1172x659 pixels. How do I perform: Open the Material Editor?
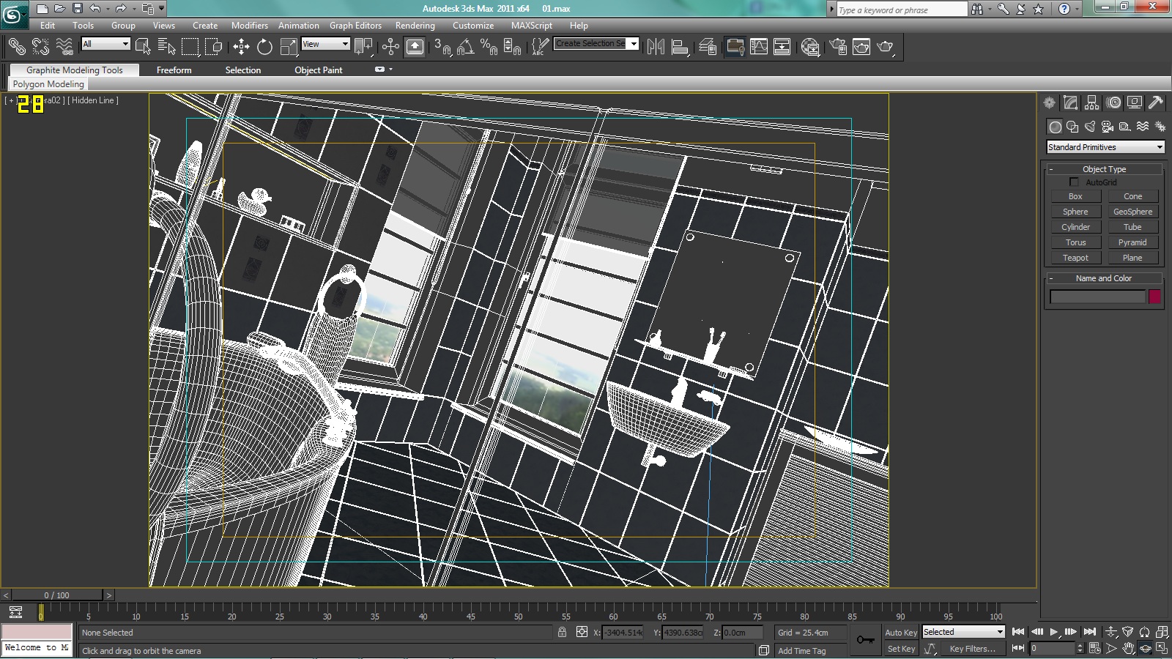pyautogui.click(x=810, y=47)
